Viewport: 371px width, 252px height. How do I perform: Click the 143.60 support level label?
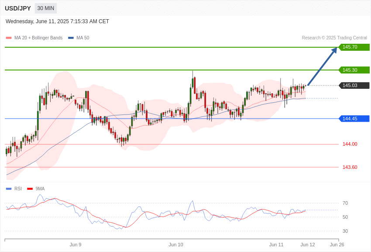(x=350, y=167)
